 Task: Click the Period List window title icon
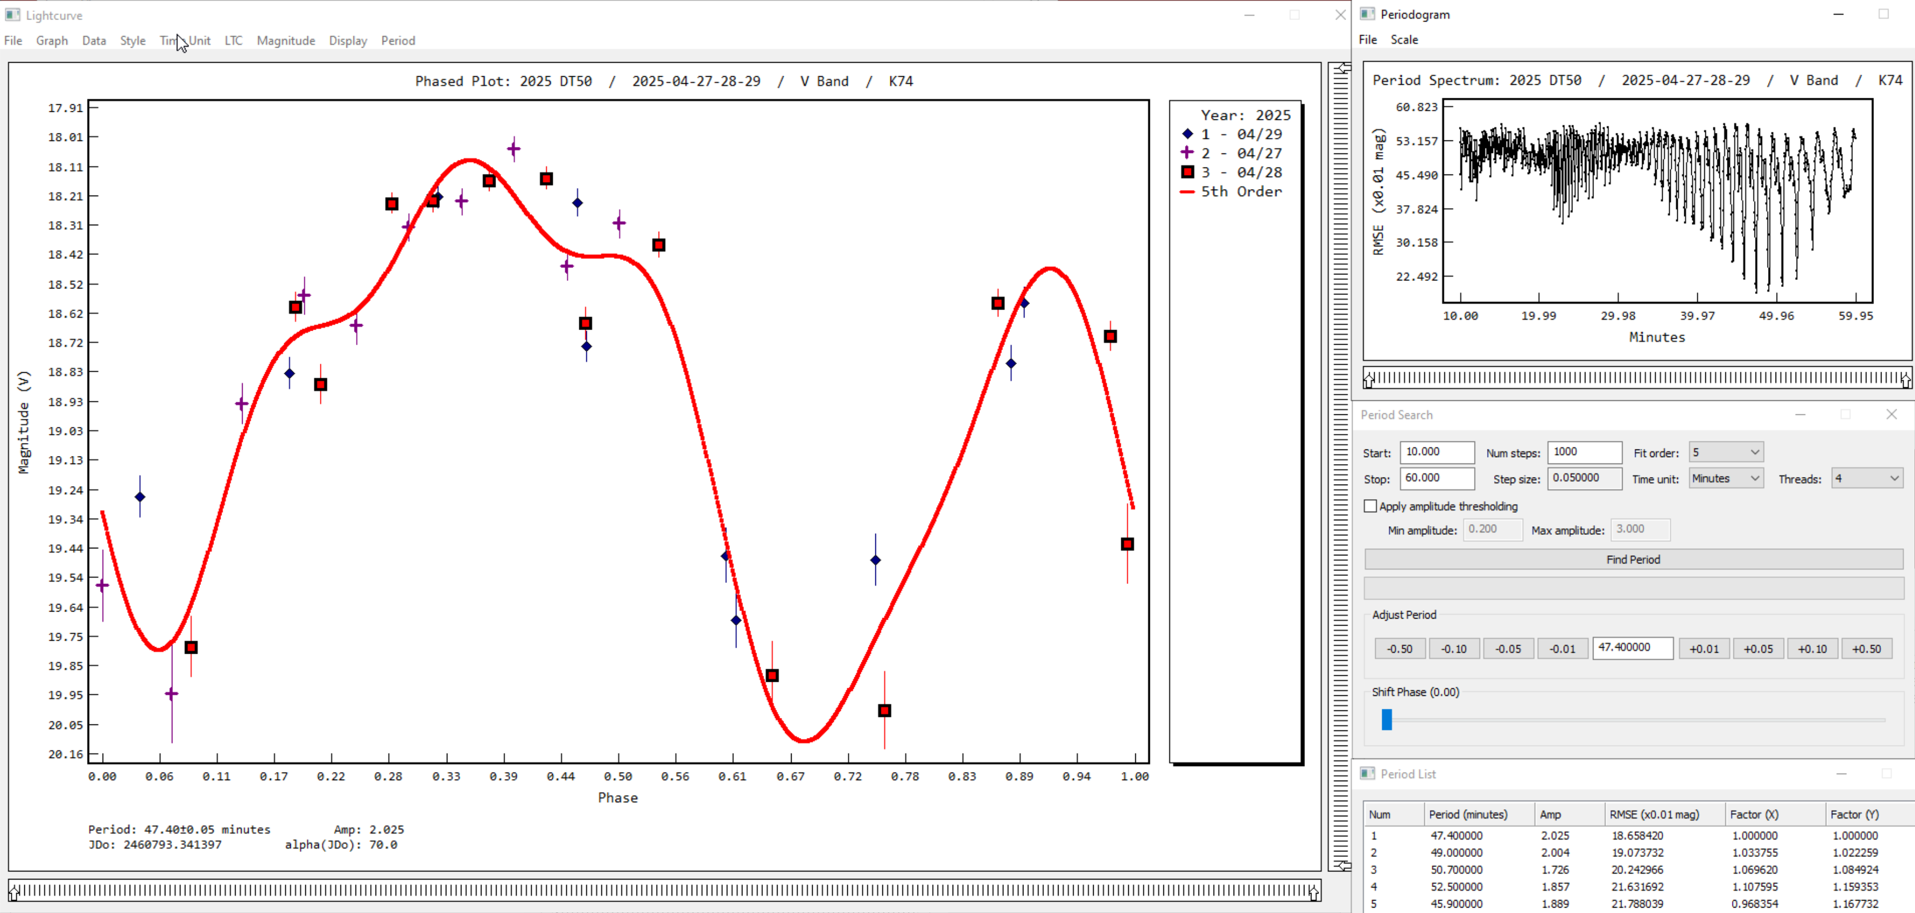[1367, 773]
